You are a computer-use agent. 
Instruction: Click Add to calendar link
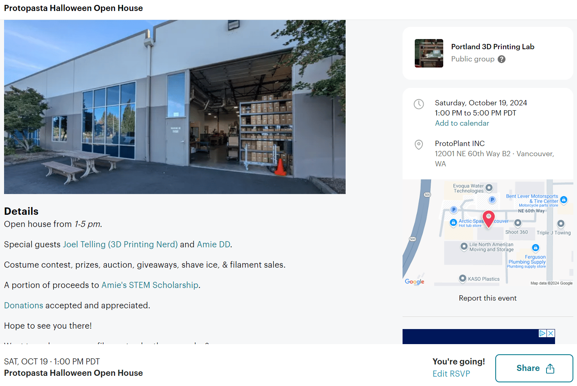tap(462, 123)
